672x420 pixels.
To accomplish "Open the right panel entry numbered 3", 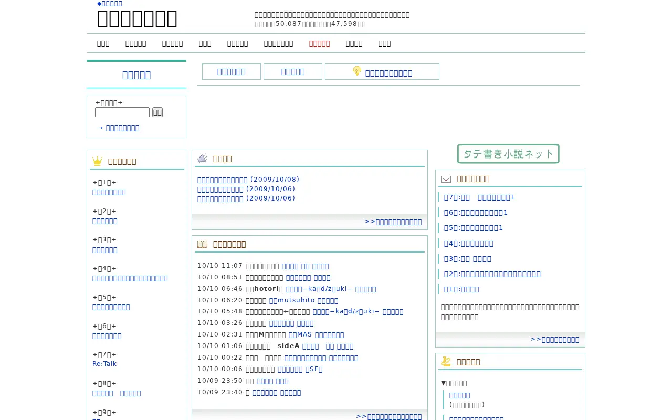I will (x=468, y=259).
